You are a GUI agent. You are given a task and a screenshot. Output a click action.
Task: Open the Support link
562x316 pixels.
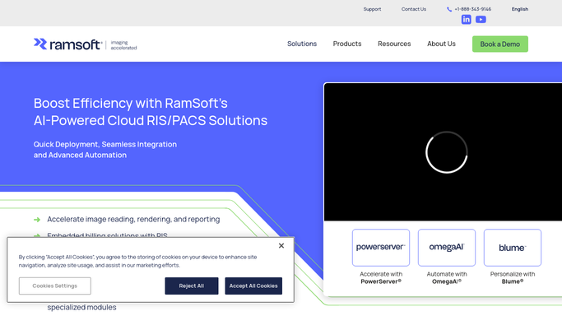[x=372, y=9]
